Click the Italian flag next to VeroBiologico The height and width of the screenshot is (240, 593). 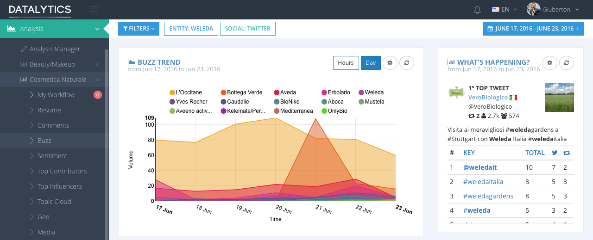click(x=513, y=98)
